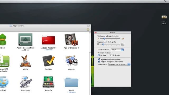This screenshot has height=95, width=169.
Task: Click the wide grid spacing icon
Action: (x=123, y=44)
